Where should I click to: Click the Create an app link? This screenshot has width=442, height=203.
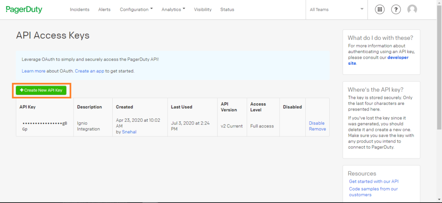pos(89,71)
